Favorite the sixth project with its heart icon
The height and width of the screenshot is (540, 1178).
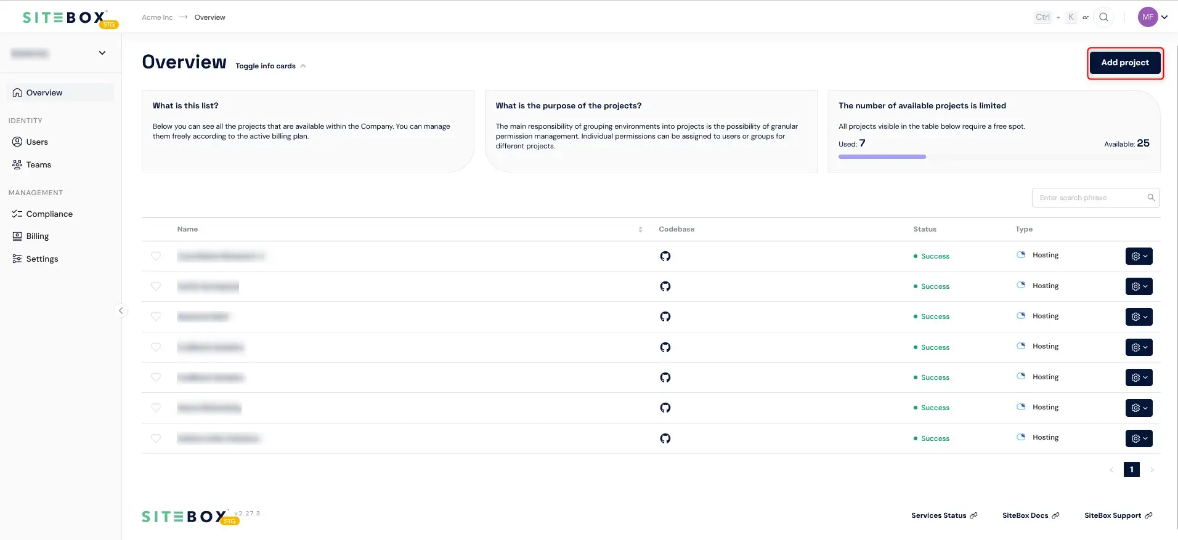coord(156,408)
